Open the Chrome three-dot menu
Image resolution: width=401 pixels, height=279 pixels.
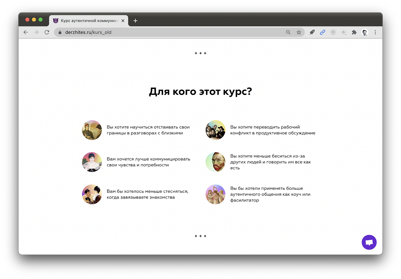(375, 32)
